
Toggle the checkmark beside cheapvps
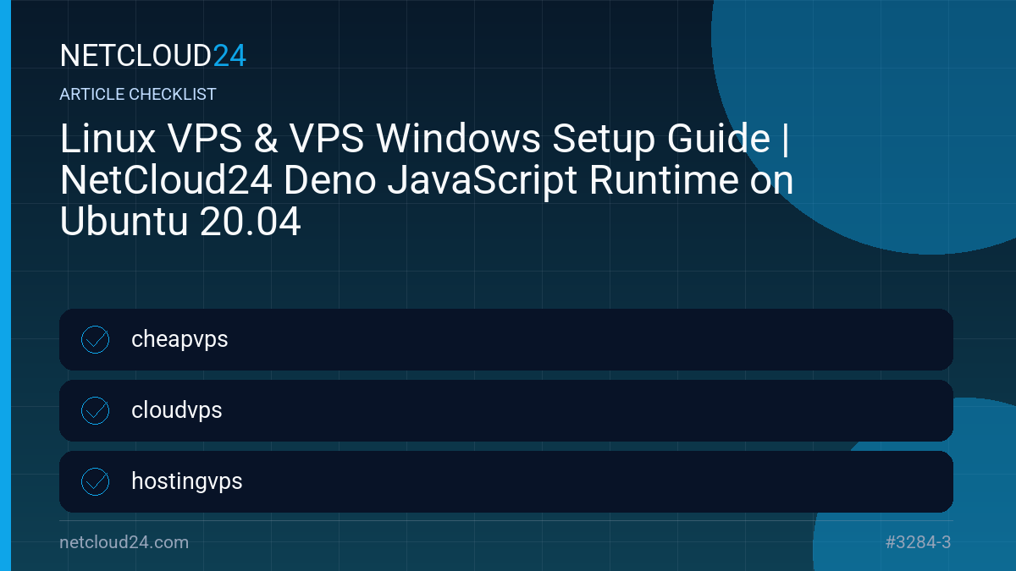(95, 339)
